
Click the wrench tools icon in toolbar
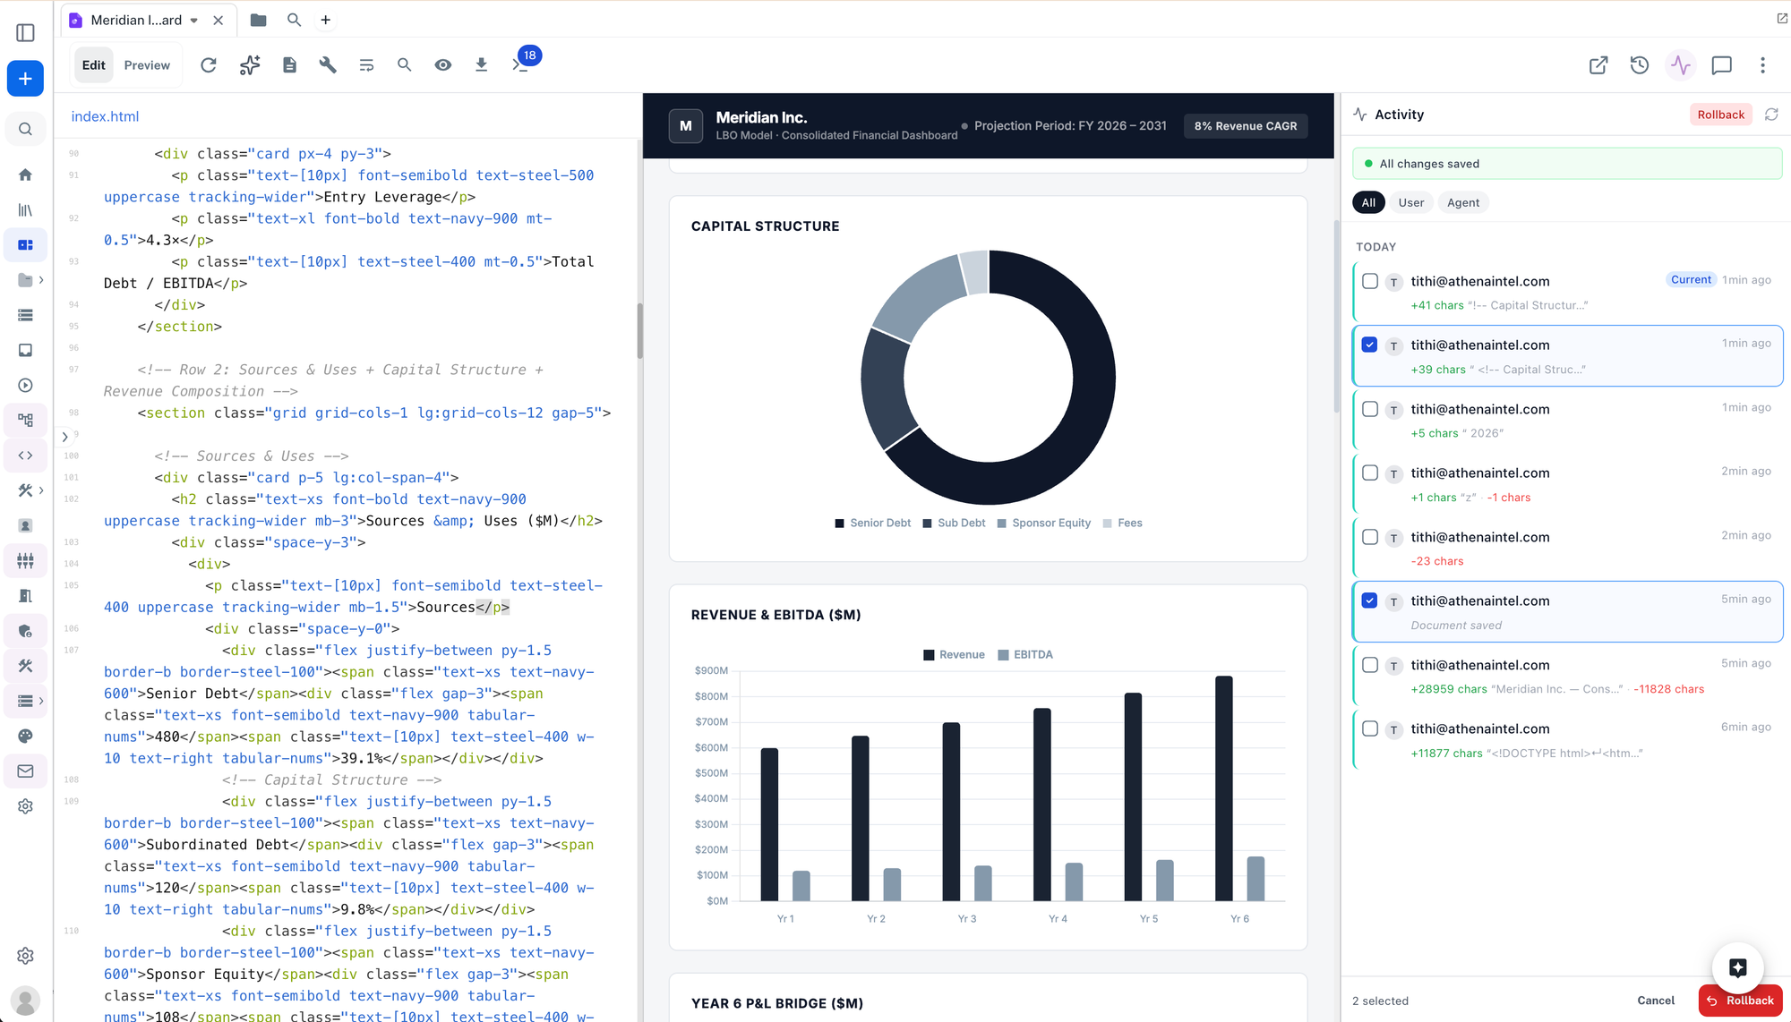pyautogui.click(x=328, y=64)
